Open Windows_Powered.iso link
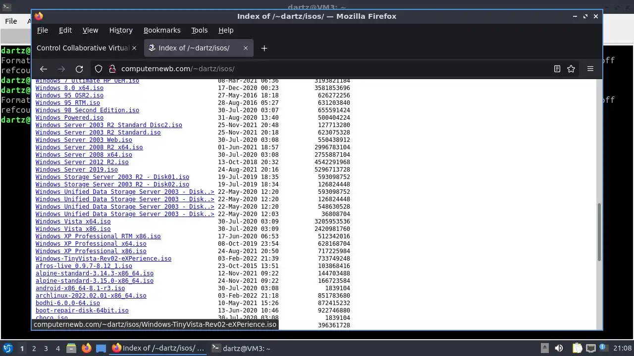Viewport: 634px width, 356px height. 69,118
